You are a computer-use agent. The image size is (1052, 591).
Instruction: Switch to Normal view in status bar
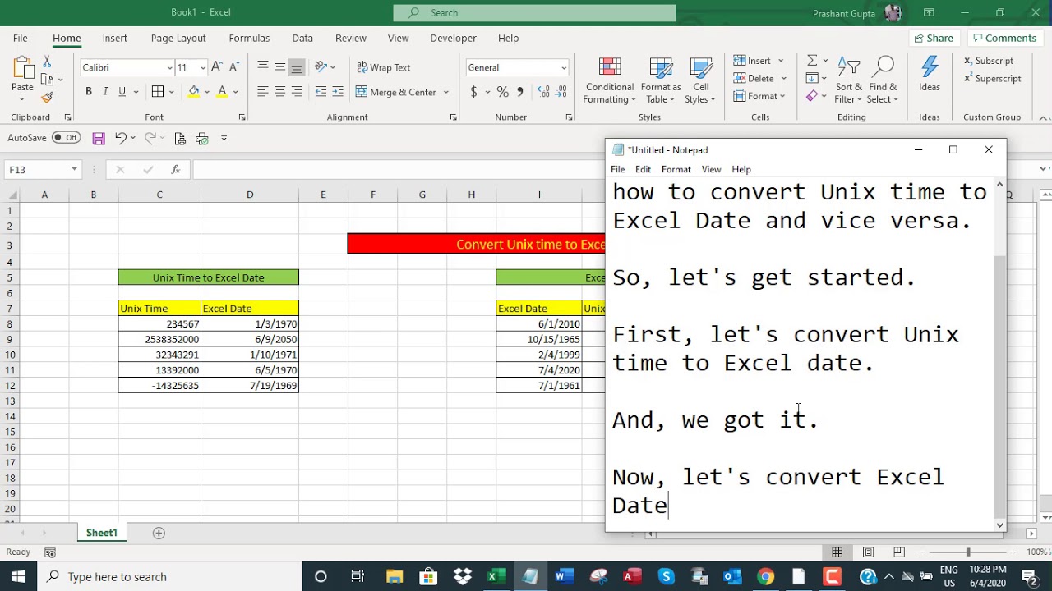pos(837,552)
